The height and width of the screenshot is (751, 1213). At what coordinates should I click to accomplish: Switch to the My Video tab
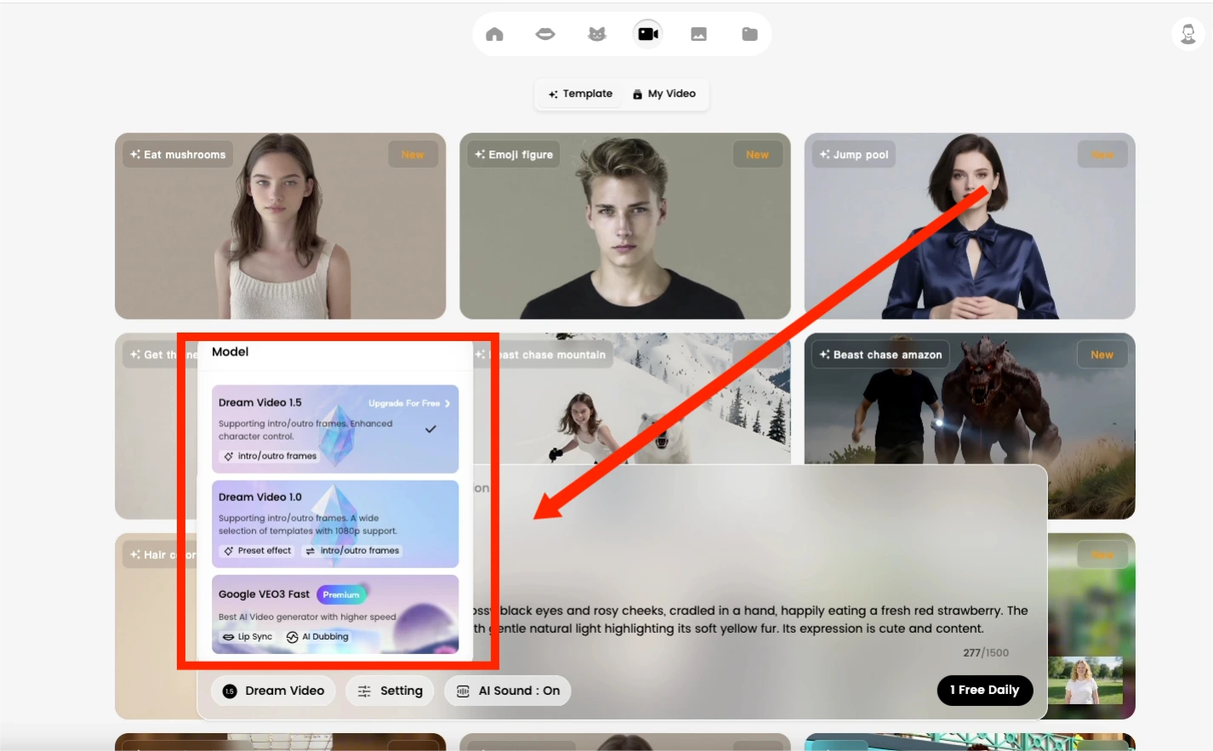click(x=664, y=94)
